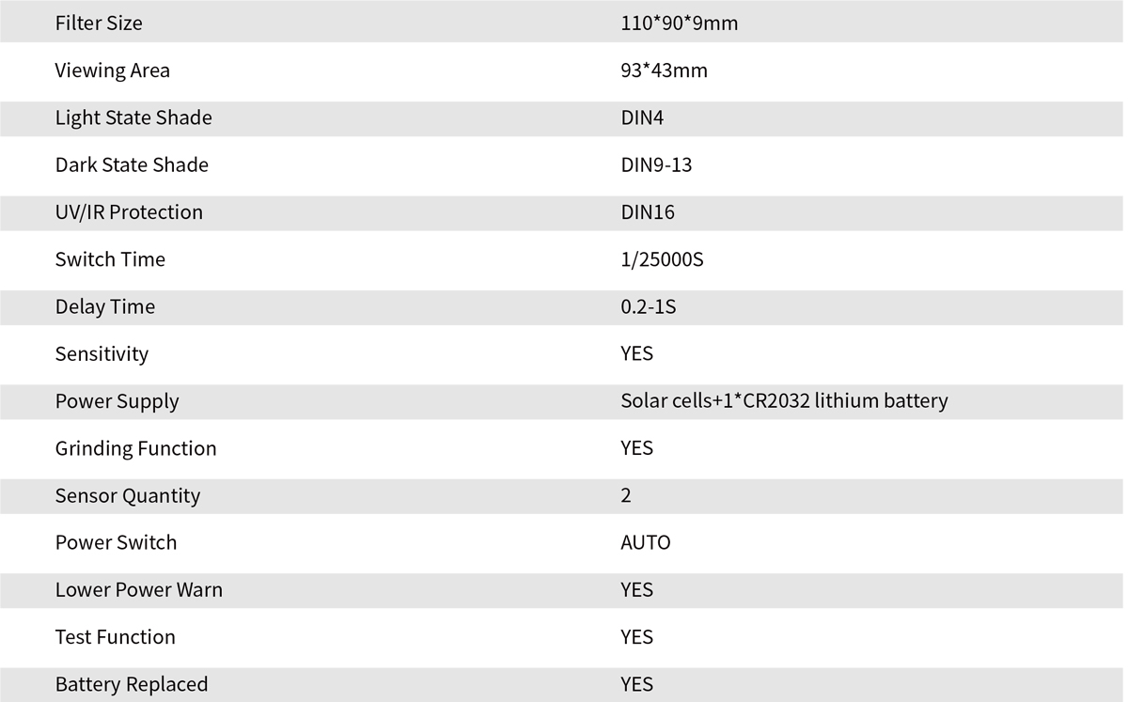Select the 0.2-1S delay value

(x=648, y=306)
